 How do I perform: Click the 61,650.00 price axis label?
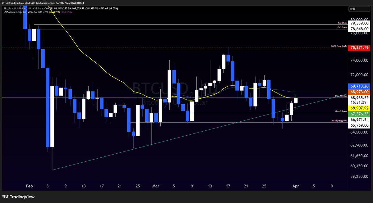(359, 156)
